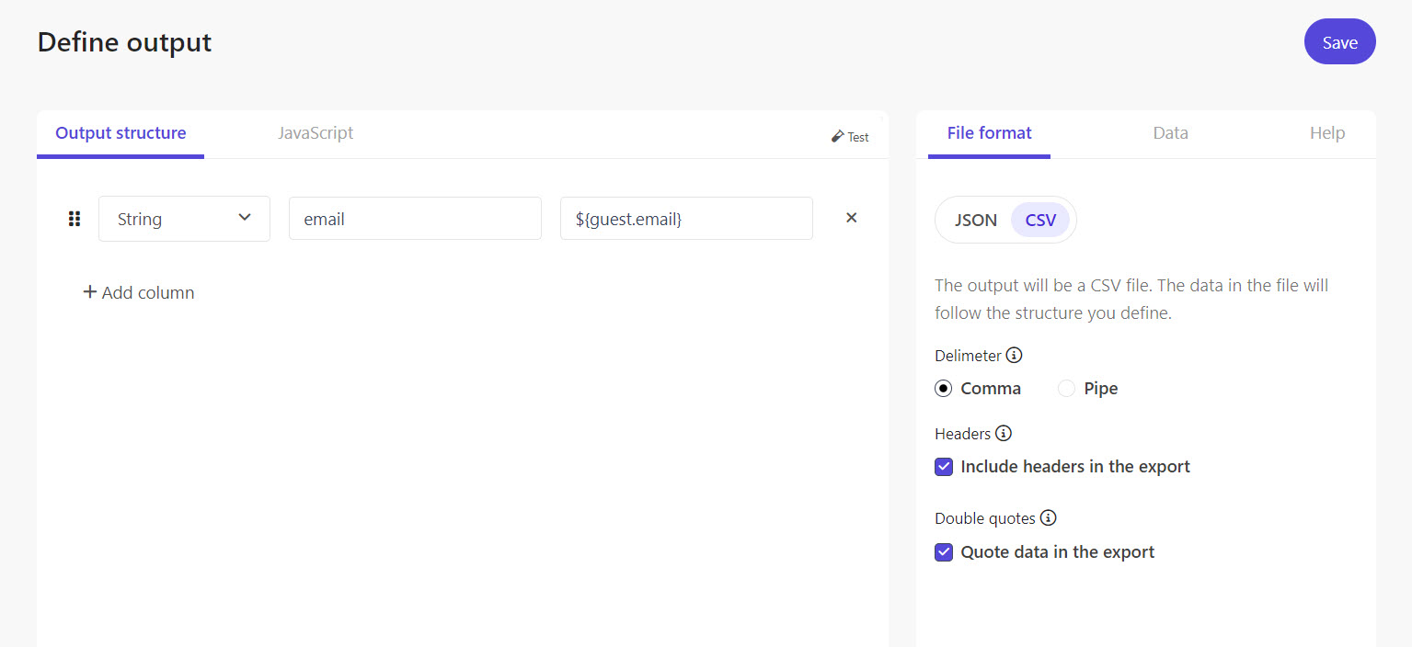
Task: Click the Add column text
Action: point(148,292)
